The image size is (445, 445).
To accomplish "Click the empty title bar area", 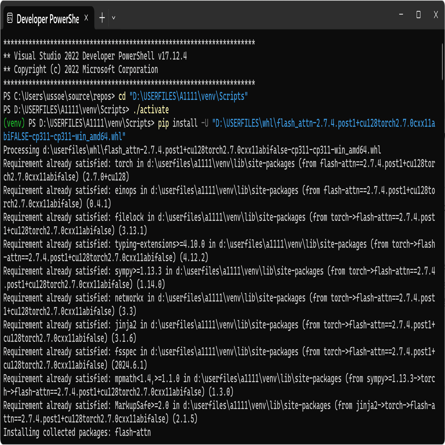I will tap(254, 16).
